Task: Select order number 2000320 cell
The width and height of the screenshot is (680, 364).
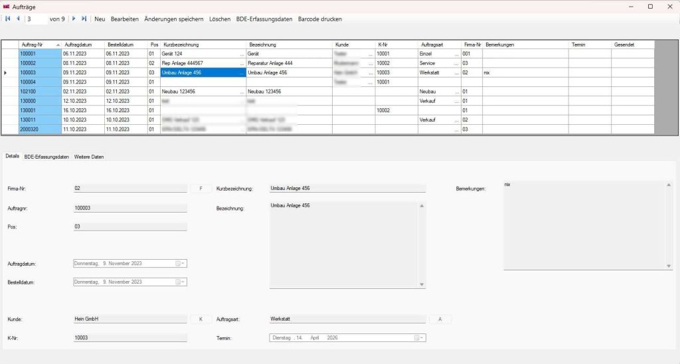Action: [x=40, y=130]
